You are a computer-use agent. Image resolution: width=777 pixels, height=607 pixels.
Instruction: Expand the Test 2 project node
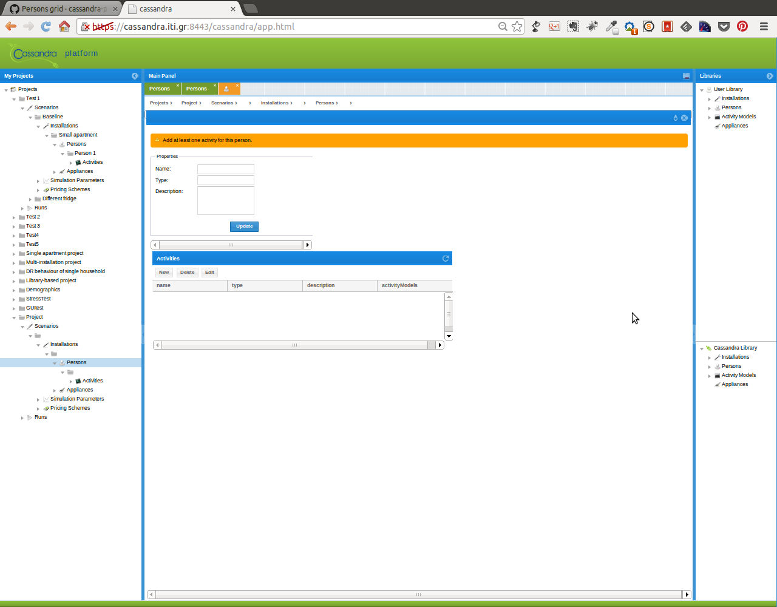pyautogui.click(x=14, y=217)
